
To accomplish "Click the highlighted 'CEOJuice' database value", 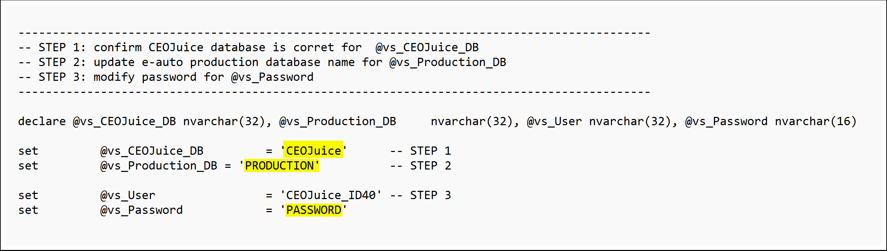I will [313, 151].
